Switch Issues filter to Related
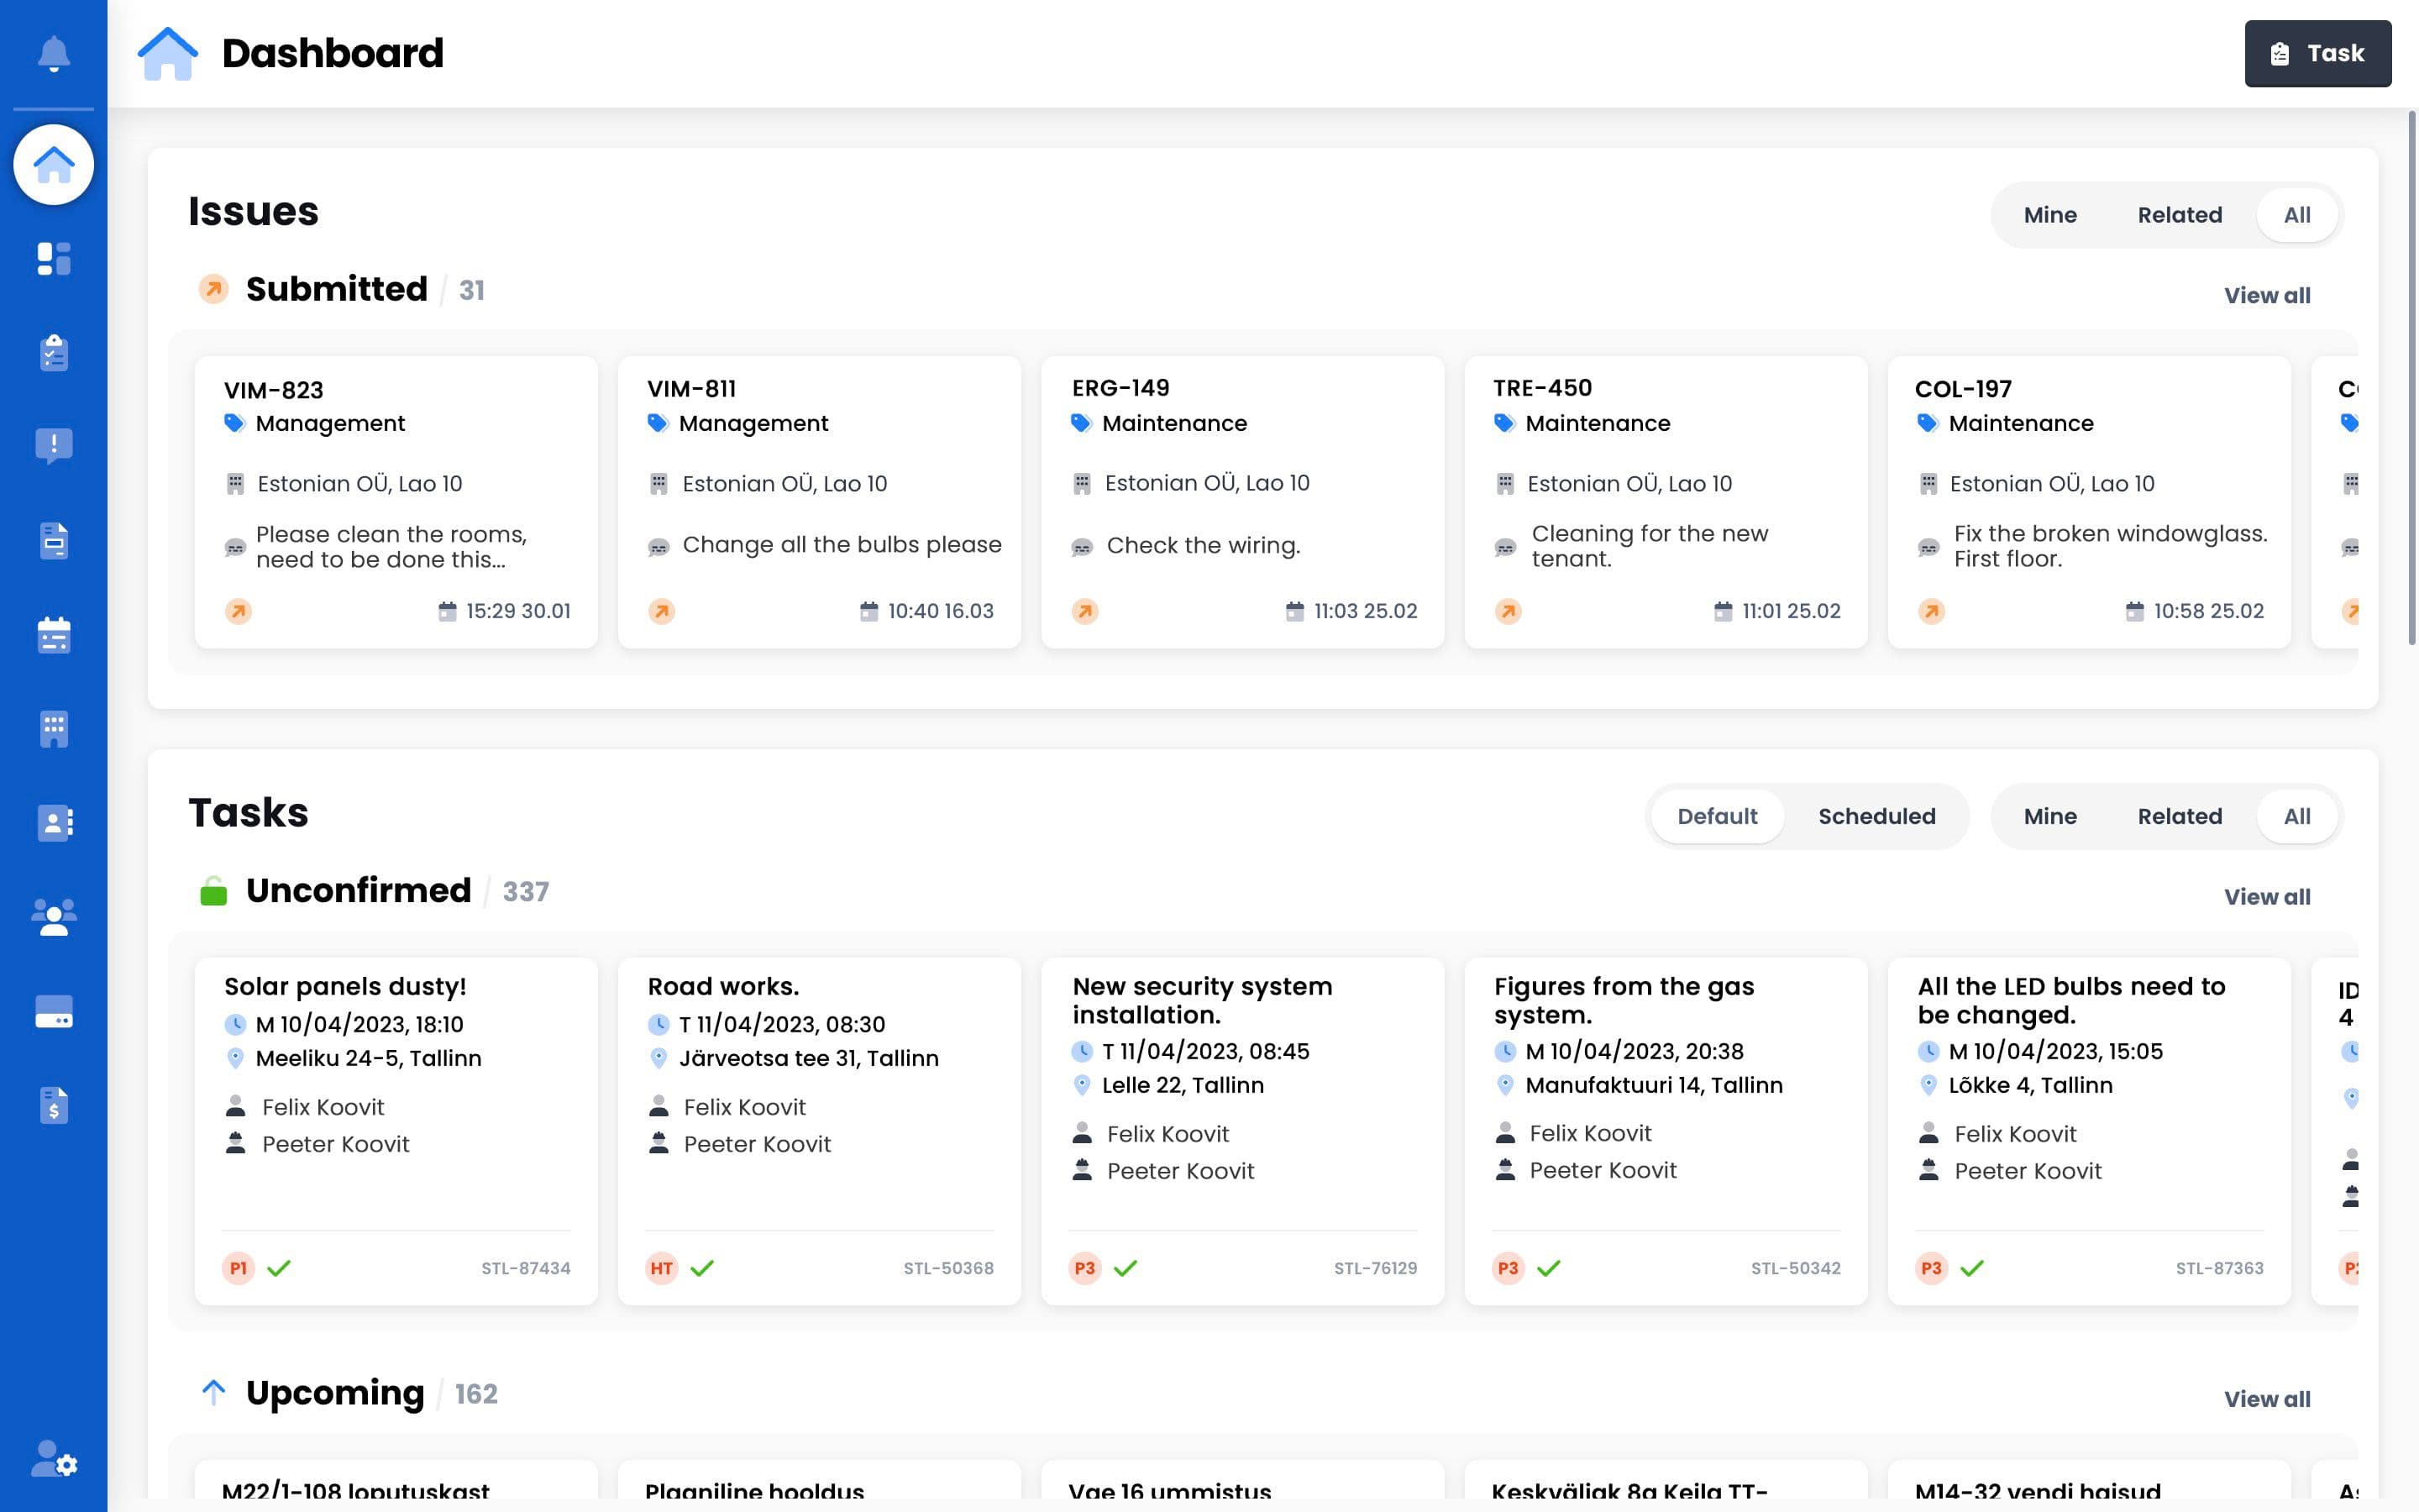This screenshot has height=1512, width=2419. tap(2179, 215)
